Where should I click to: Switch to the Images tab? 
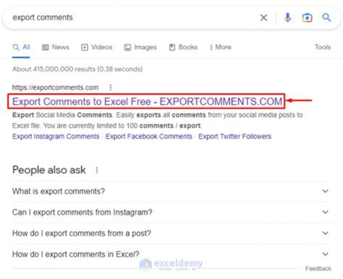tap(140, 47)
